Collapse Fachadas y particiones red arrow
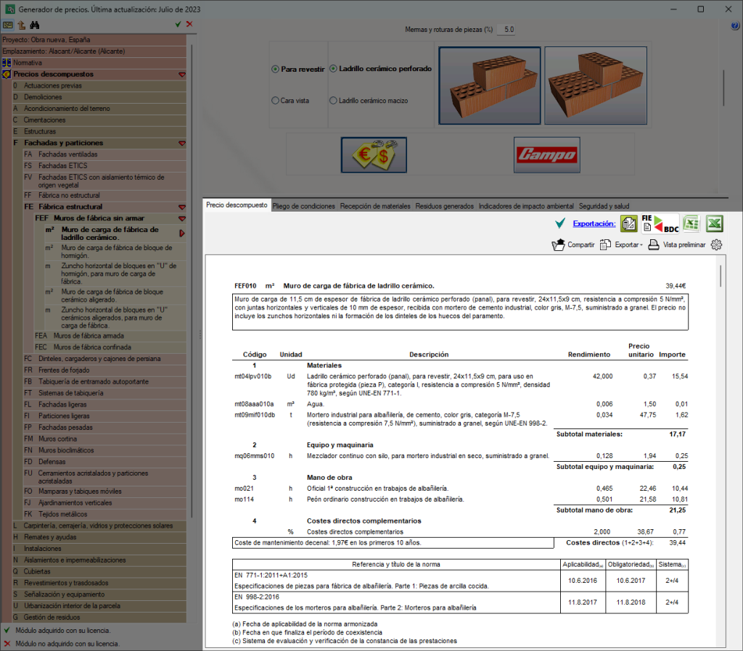Image resolution: width=743 pixels, height=651 pixels. pos(182,144)
